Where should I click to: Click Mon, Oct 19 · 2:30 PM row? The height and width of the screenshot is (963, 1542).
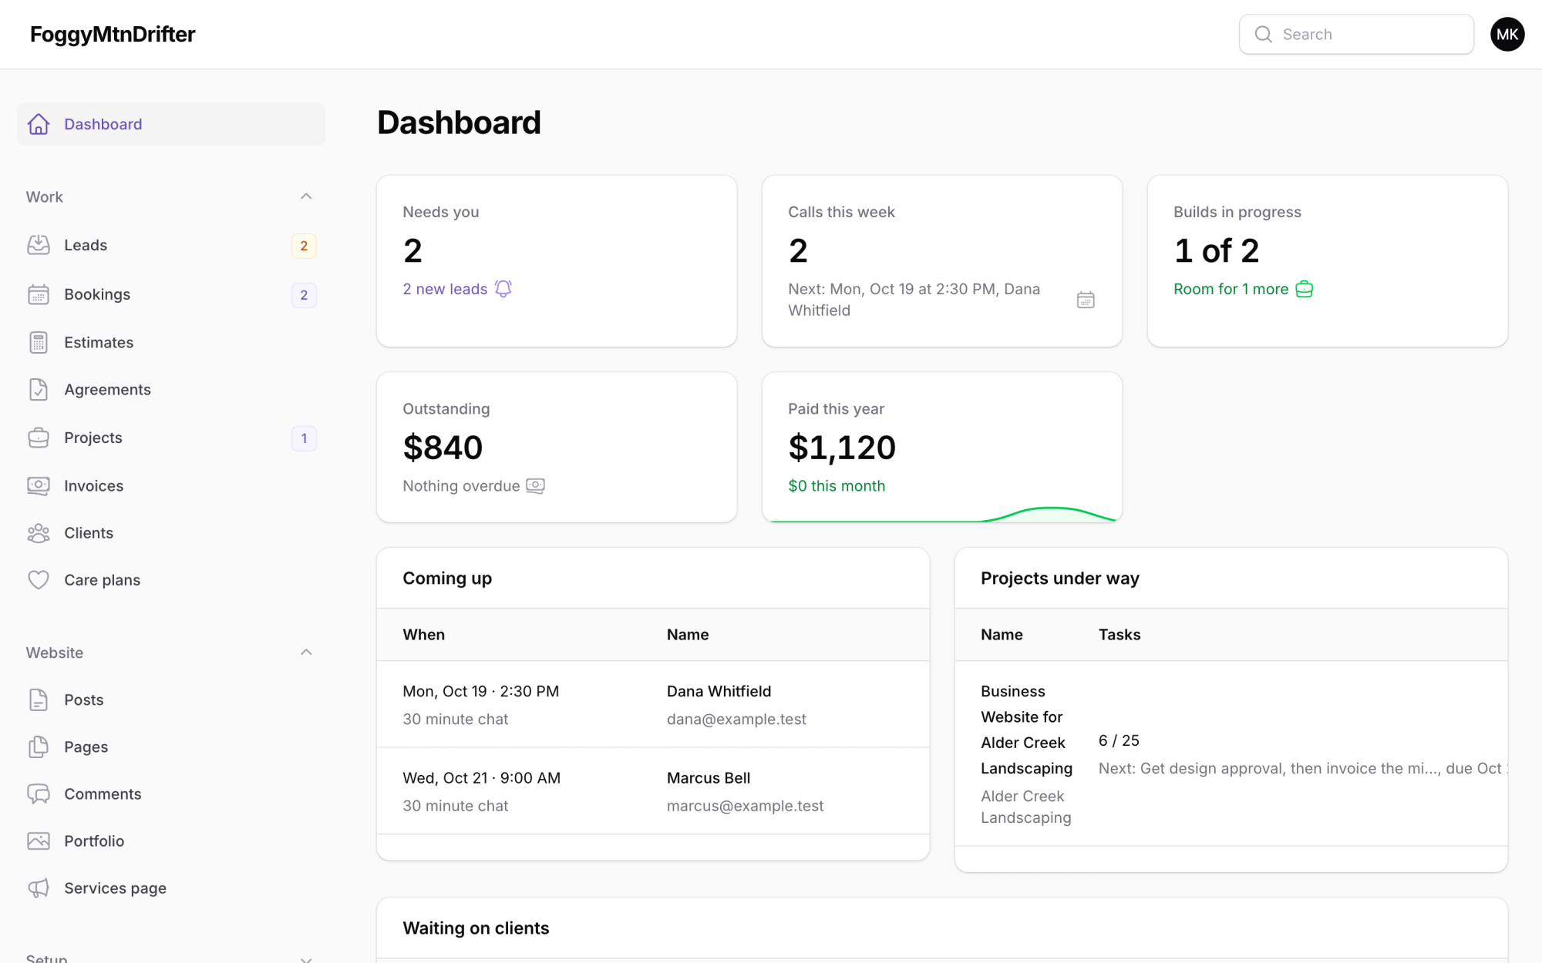pyautogui.click(x=653, y=704)
